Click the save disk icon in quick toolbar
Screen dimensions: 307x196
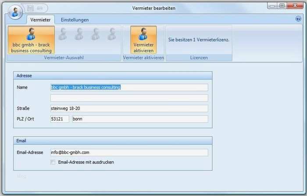point(30,8)
